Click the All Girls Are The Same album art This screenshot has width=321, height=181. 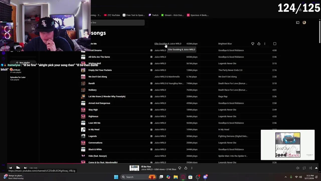[83, 57]
